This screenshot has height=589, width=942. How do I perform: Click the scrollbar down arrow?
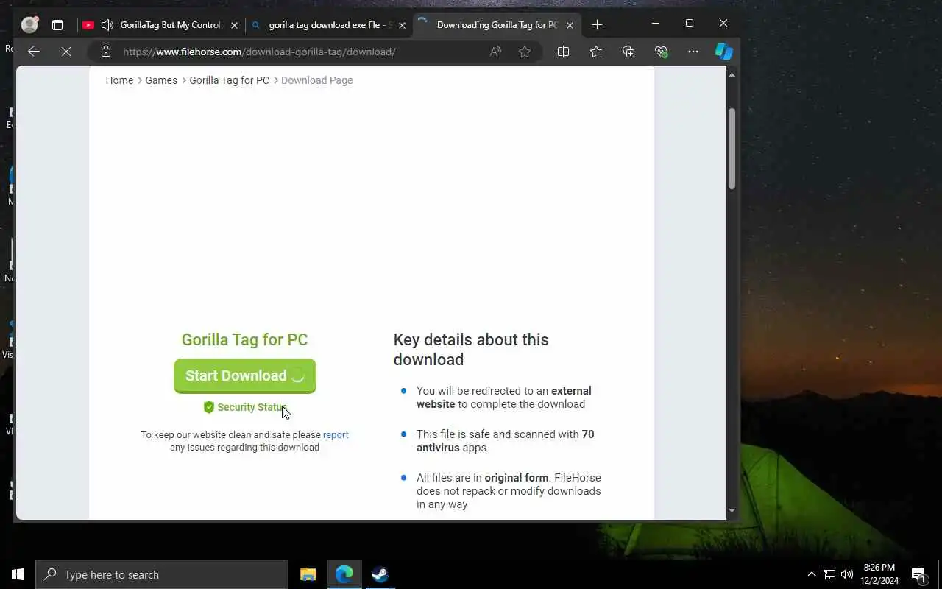732,510
